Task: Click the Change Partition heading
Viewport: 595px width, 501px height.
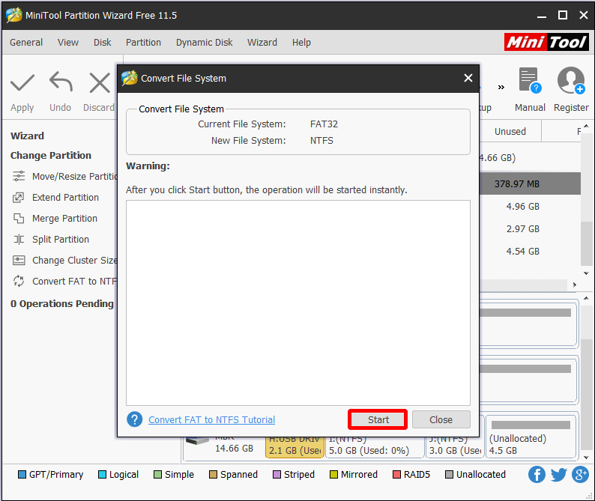Action: tap(51, 156)
